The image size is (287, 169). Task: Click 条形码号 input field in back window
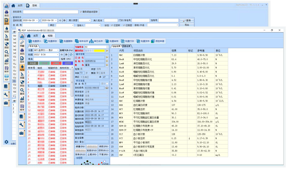pos(50,12)
